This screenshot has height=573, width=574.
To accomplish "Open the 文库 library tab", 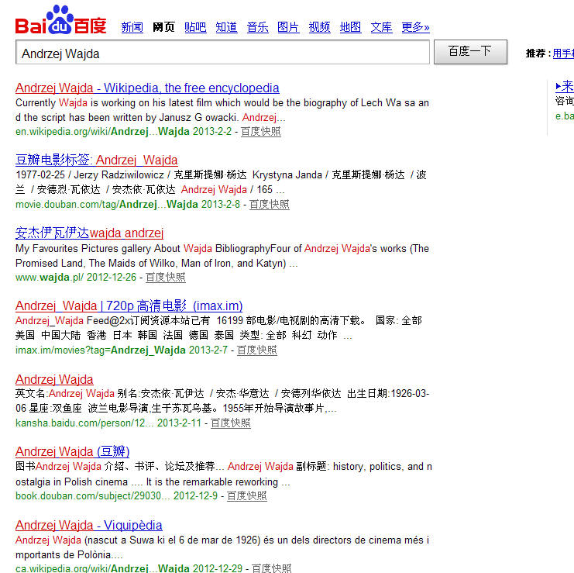I will pos(381,27).
